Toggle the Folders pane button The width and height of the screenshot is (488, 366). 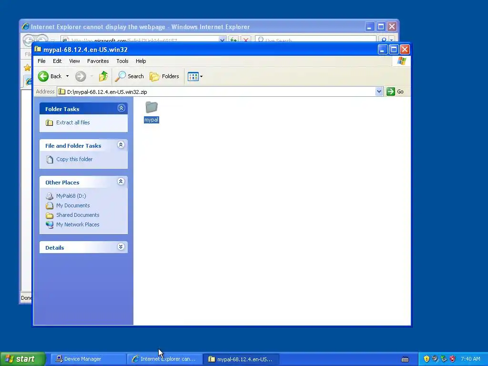(x=164, y=76)
